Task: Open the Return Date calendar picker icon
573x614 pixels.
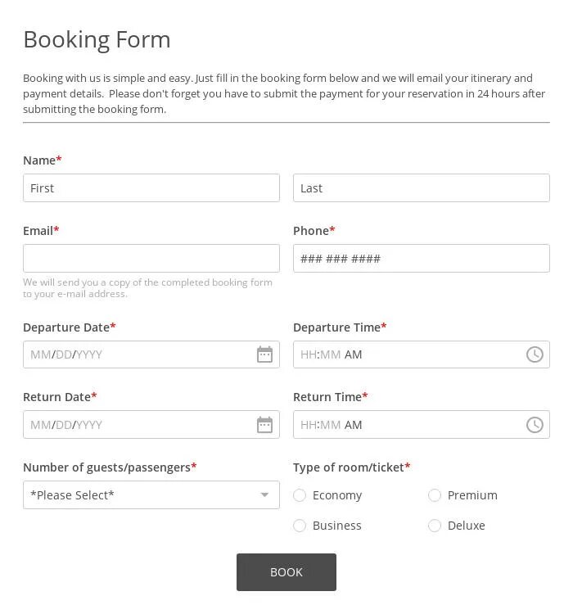Action: 264,425
